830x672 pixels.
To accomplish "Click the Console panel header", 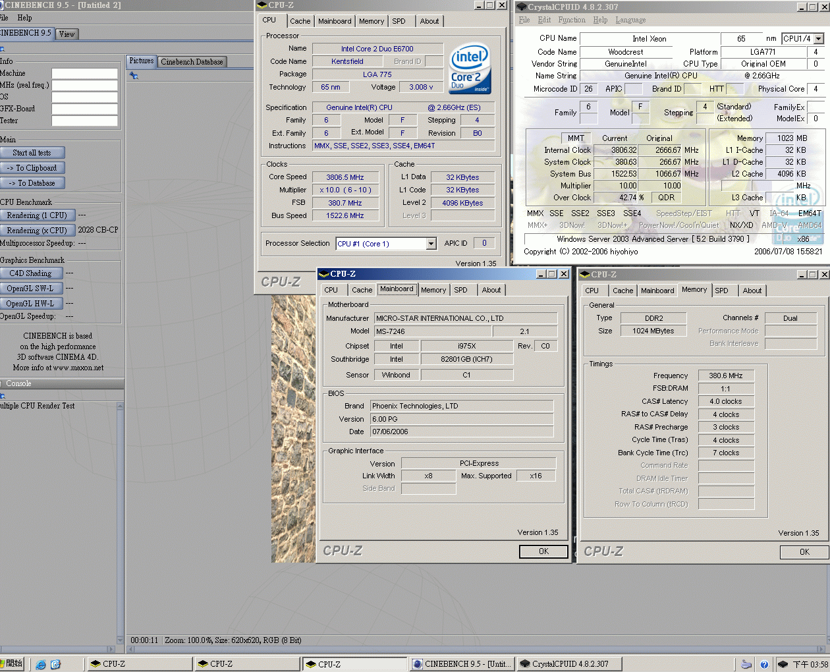I will (x=62, y=383).
